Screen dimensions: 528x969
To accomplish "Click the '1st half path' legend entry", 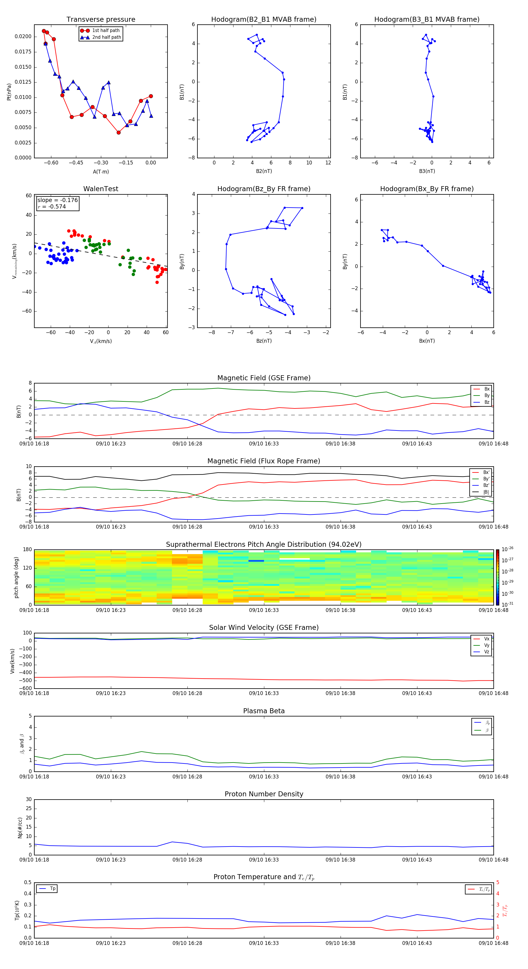I will click(x=100, y=31).
